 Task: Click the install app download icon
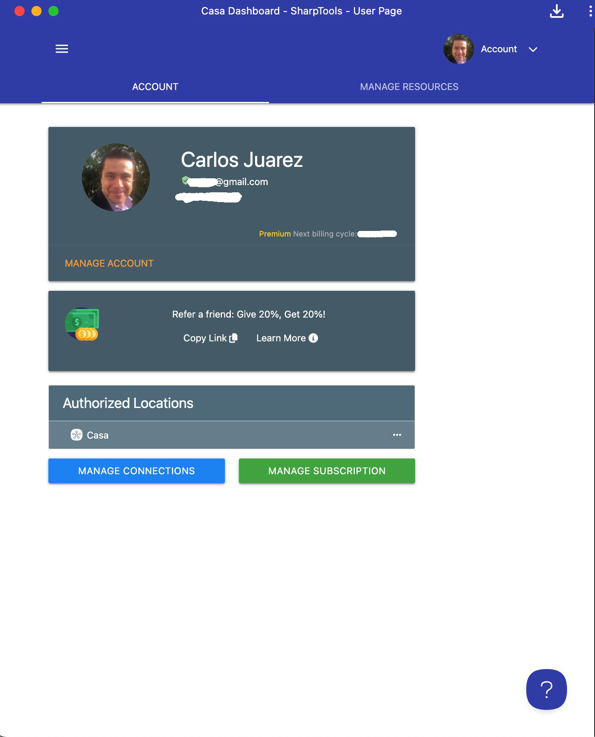coord(556,11)
